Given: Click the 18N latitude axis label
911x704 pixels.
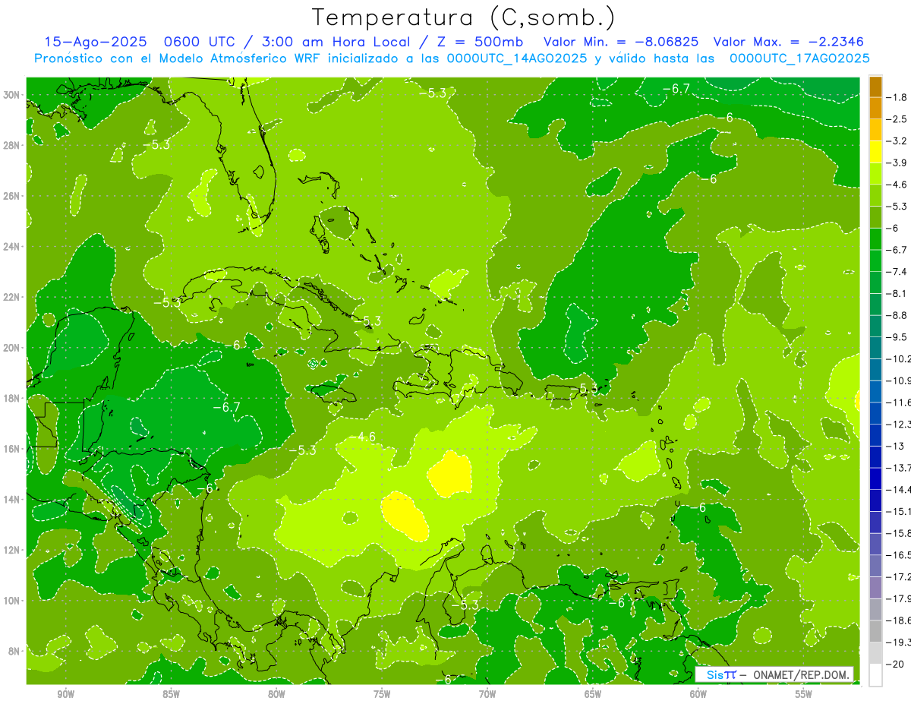Looking at the screenshot, I should [13, 398].
